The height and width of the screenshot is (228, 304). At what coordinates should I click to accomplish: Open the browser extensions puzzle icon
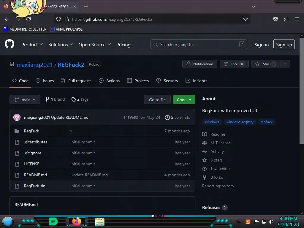[286, 19]
